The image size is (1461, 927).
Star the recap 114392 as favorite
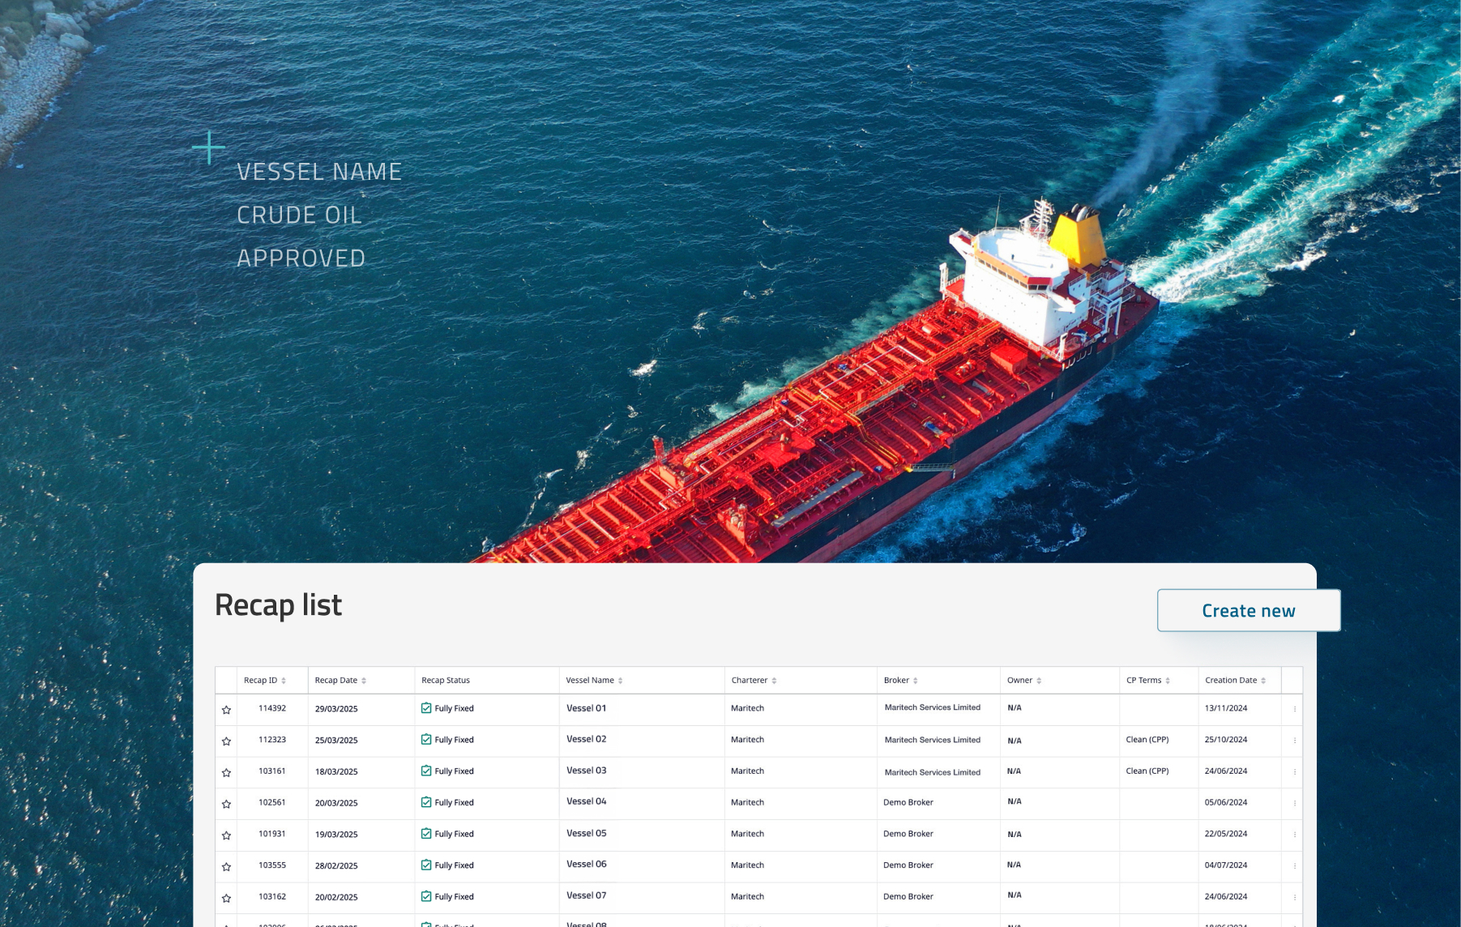coord(225,708)
